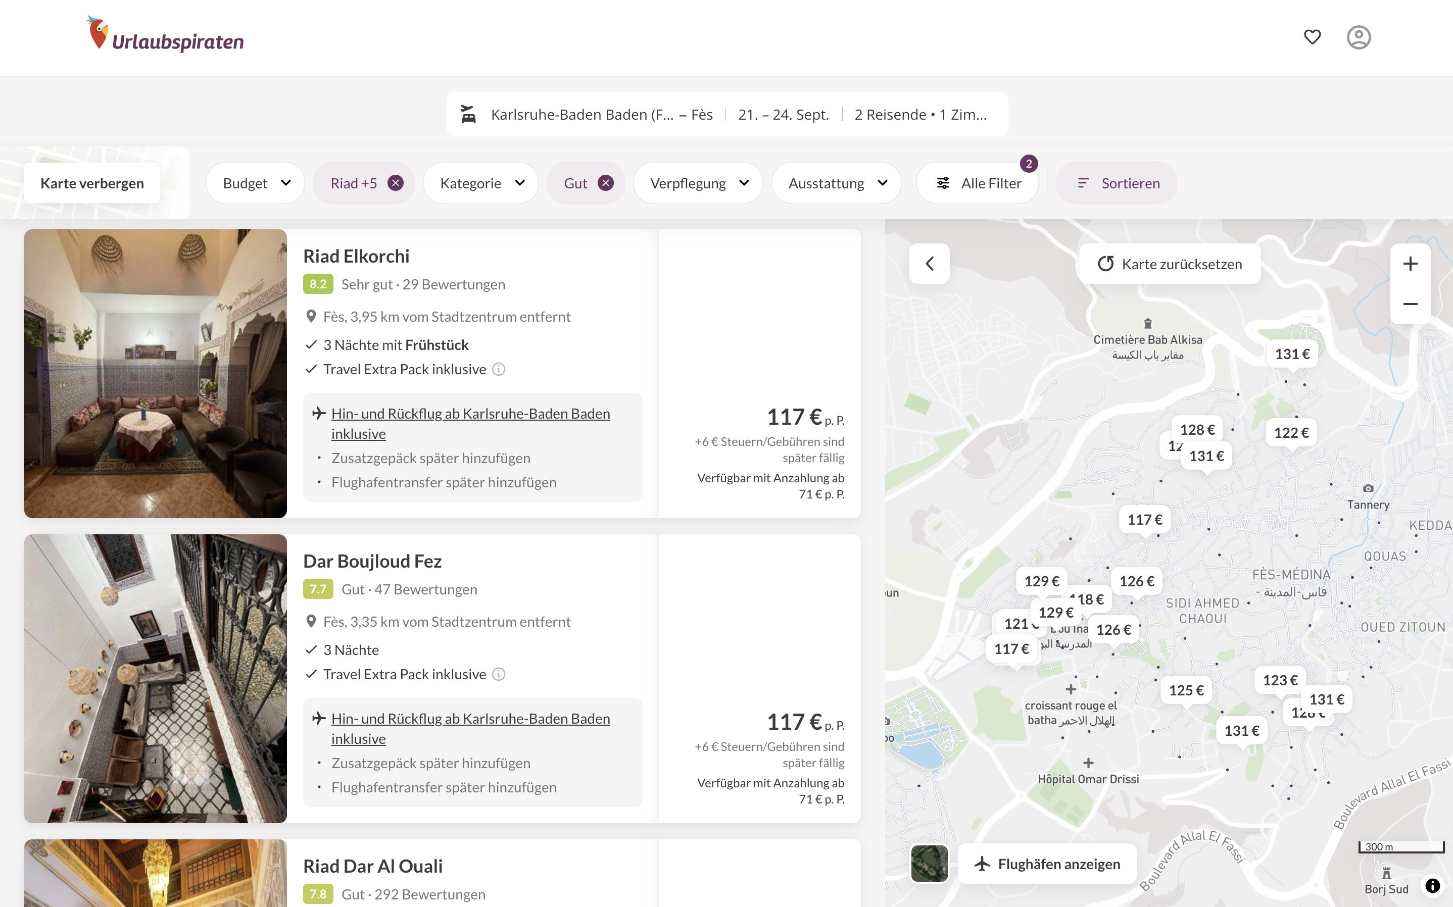Screen dimensions: 1453x907
Task: Open Alle Filter panel
Action: [978, 183]
